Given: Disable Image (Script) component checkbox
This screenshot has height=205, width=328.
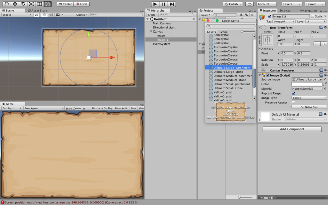Looking at the screenshot, I should coord(268,75).
